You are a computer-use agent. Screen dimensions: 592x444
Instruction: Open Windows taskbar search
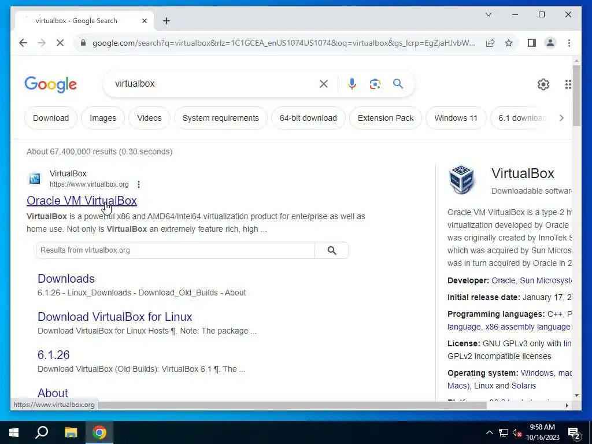[42, 432]
